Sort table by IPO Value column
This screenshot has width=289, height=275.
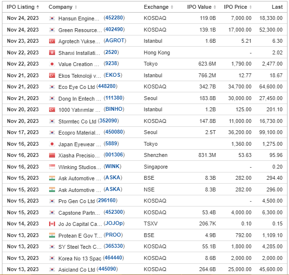(201, 7)
